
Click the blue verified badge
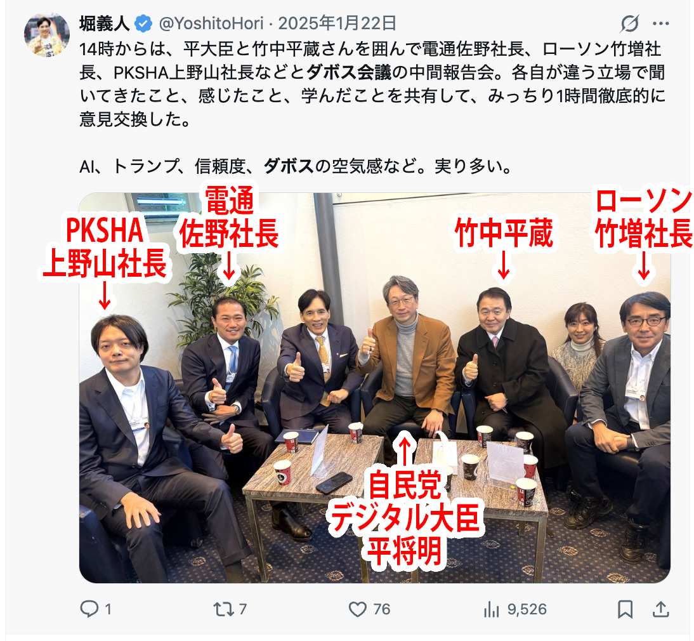click(x=143, y=23)
